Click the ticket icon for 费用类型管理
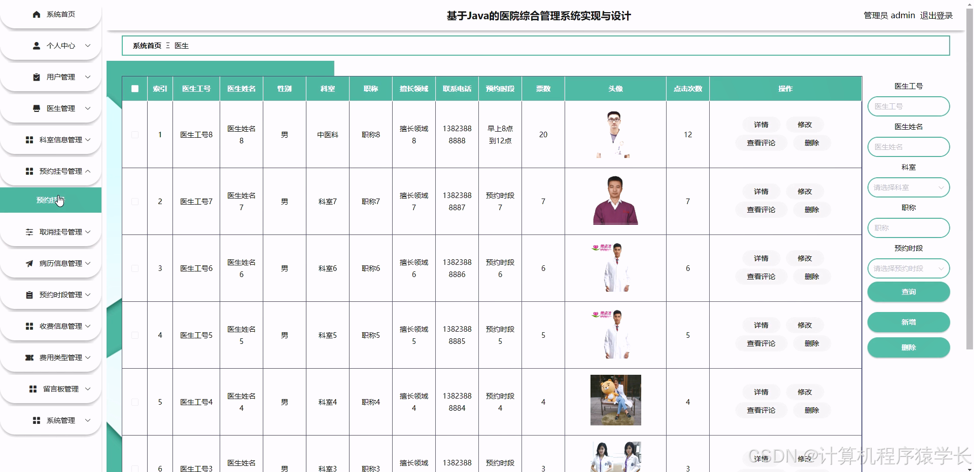Image resolution: width=974 pixels, height=472 pixels. (29, 358)
